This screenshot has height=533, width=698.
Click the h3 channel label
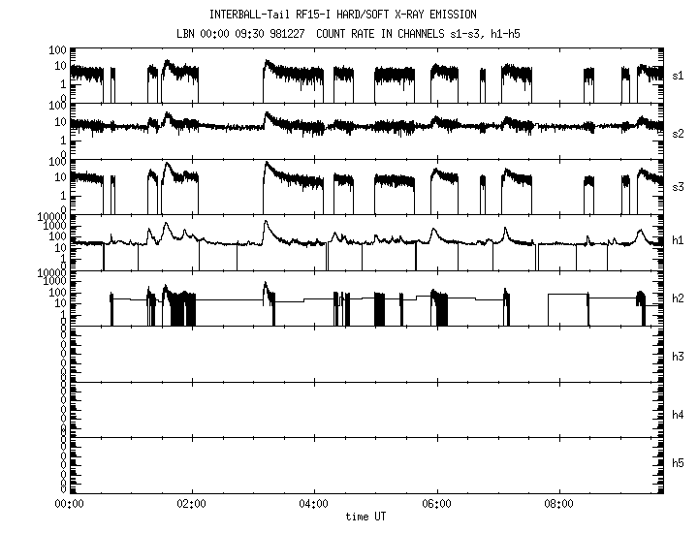pos(679,358)
